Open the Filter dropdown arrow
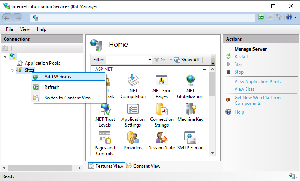Image resolution: width=300 pixels, height=181 pixels. (x=150, y=60)
